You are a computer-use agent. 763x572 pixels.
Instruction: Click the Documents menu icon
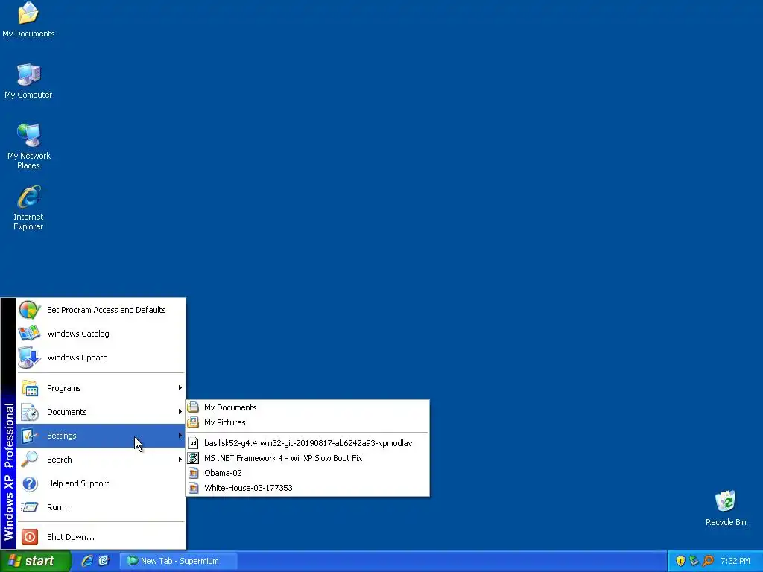(x=30, y=412)
